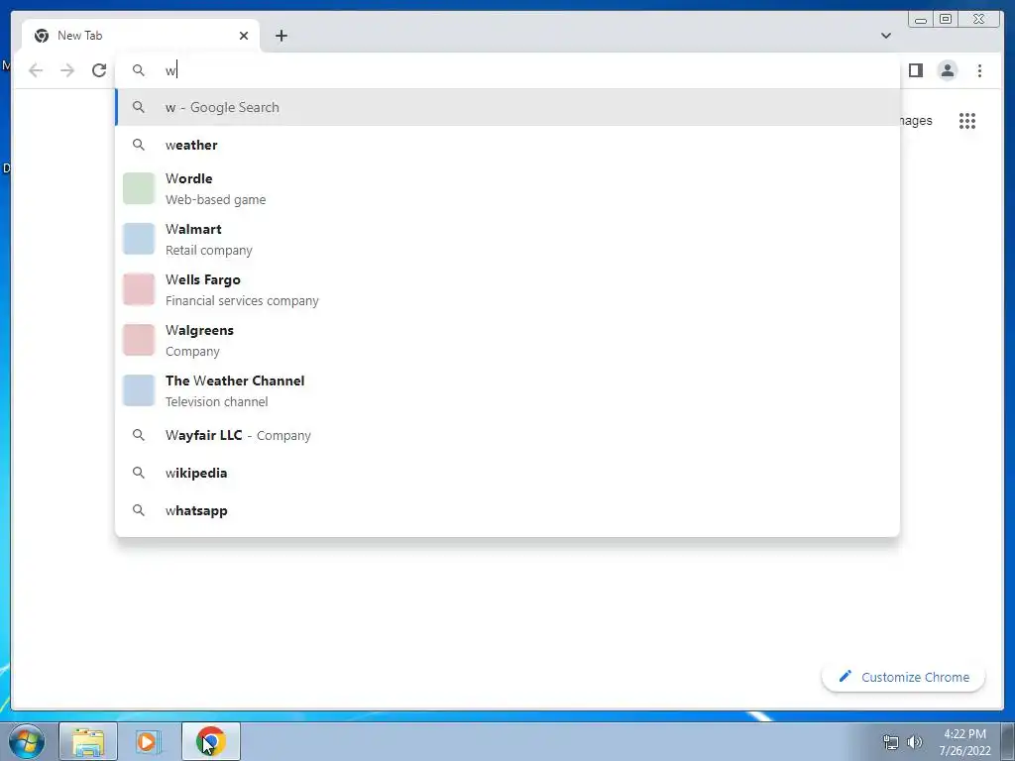1015x761 pixels.
Task: Pick the Wordle web-based game suggestion
Action: (x=507, y=189)
